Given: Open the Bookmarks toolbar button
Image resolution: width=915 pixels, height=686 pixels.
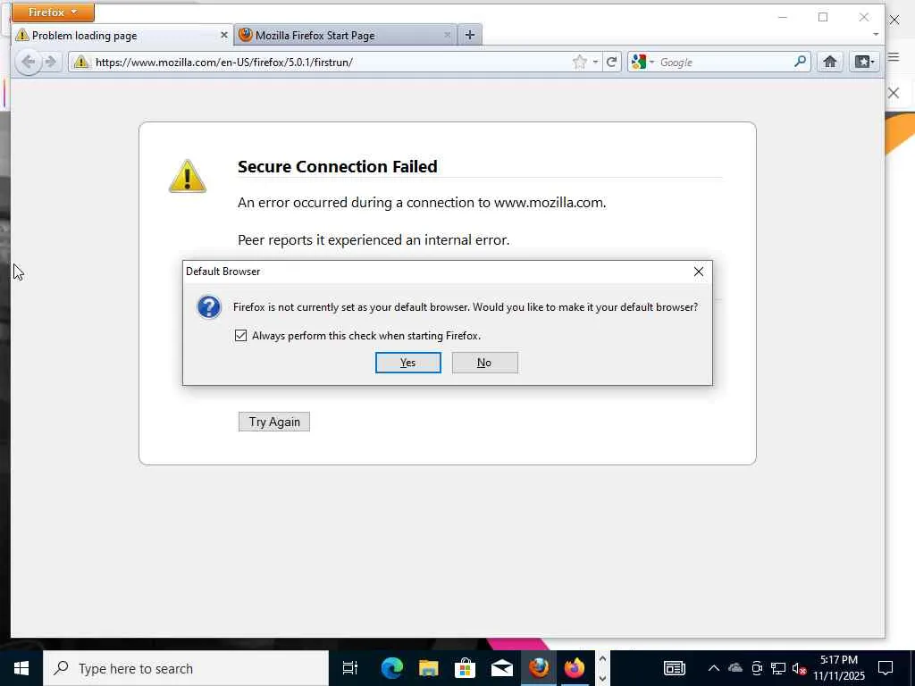Looking at the screenshot, I should [x=864, y=62].
